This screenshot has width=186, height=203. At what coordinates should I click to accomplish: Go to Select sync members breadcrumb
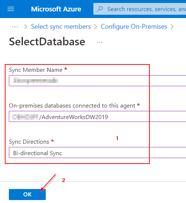pyautogui.click(x=61, y=27)
